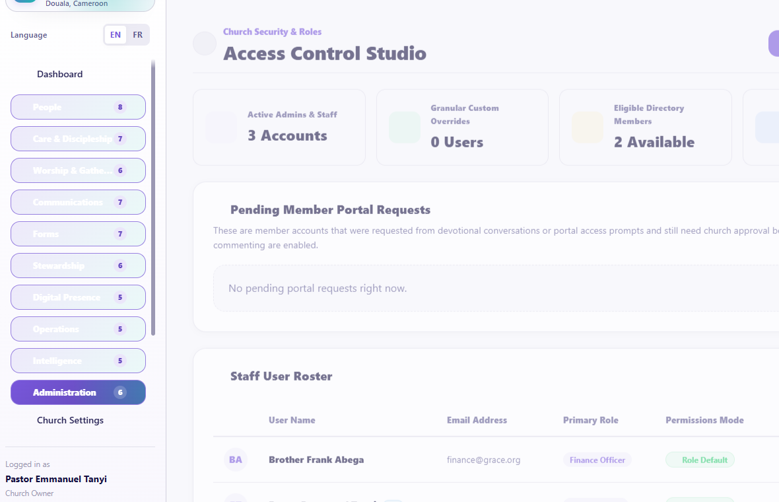779x502 pixels.
Task: Expand the Communications sidebar group
Action: [78, 202]
